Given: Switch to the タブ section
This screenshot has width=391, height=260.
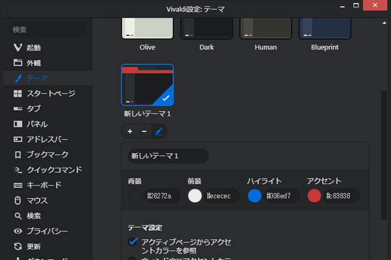Looking at the screenshot, I should [48, 109].
